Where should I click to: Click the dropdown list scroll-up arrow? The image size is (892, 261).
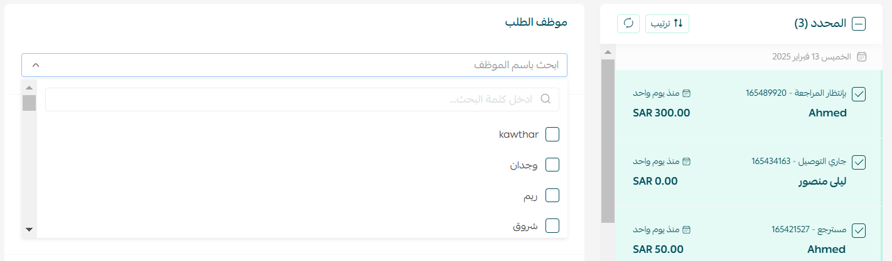[x=29, y=87]
